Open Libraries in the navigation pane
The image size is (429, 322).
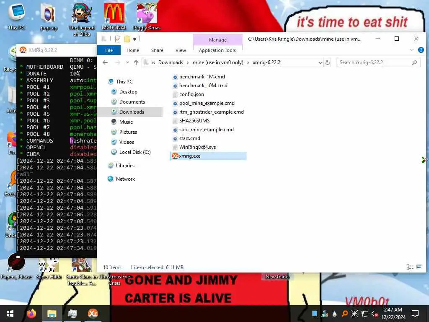pos(121,165)
